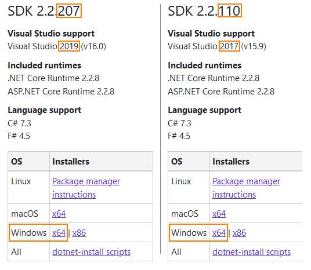
Task: Open Linux Package manager instructions under SDK 2.2.110
Action: 246,188
